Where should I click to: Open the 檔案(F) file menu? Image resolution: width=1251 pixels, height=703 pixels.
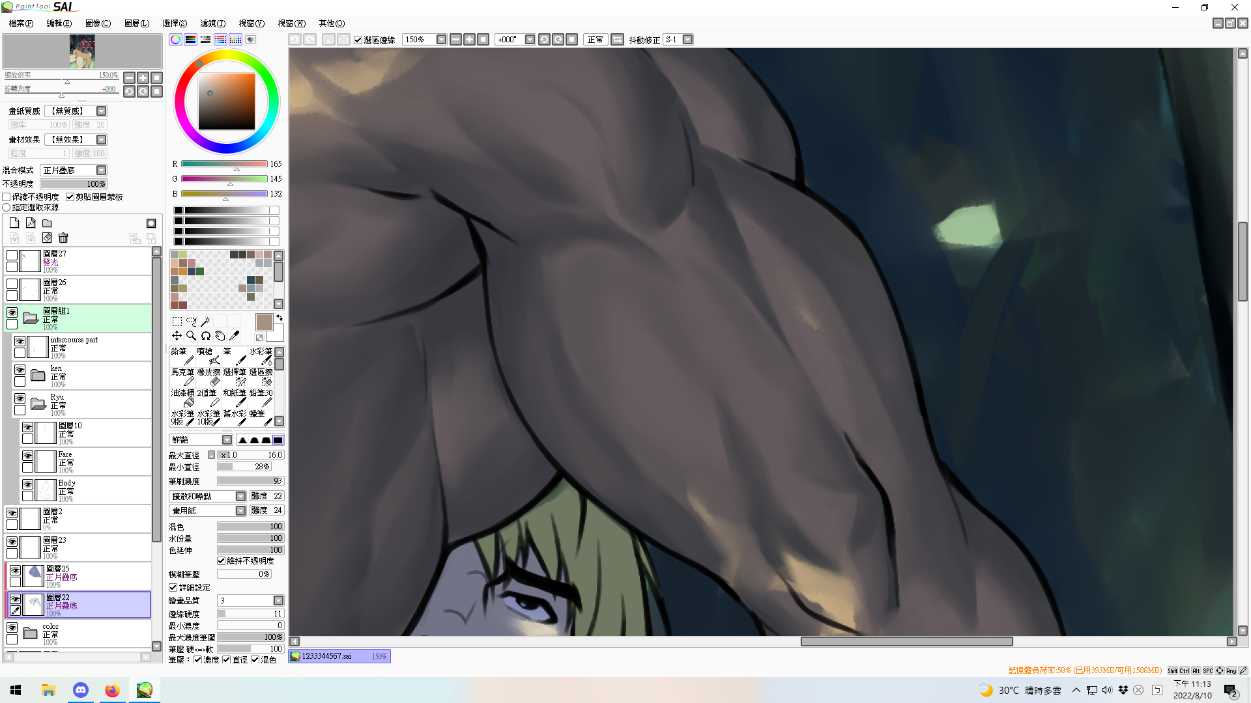21,23
